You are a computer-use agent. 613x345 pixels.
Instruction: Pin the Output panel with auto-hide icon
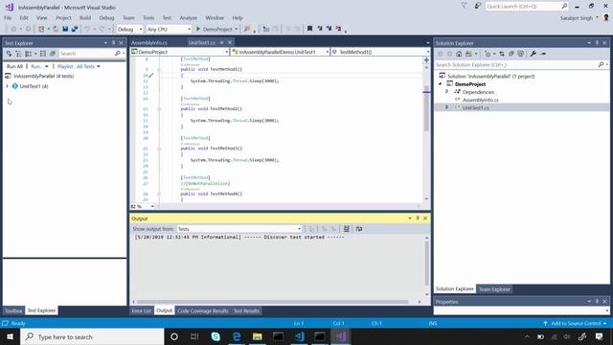[418, 218]
